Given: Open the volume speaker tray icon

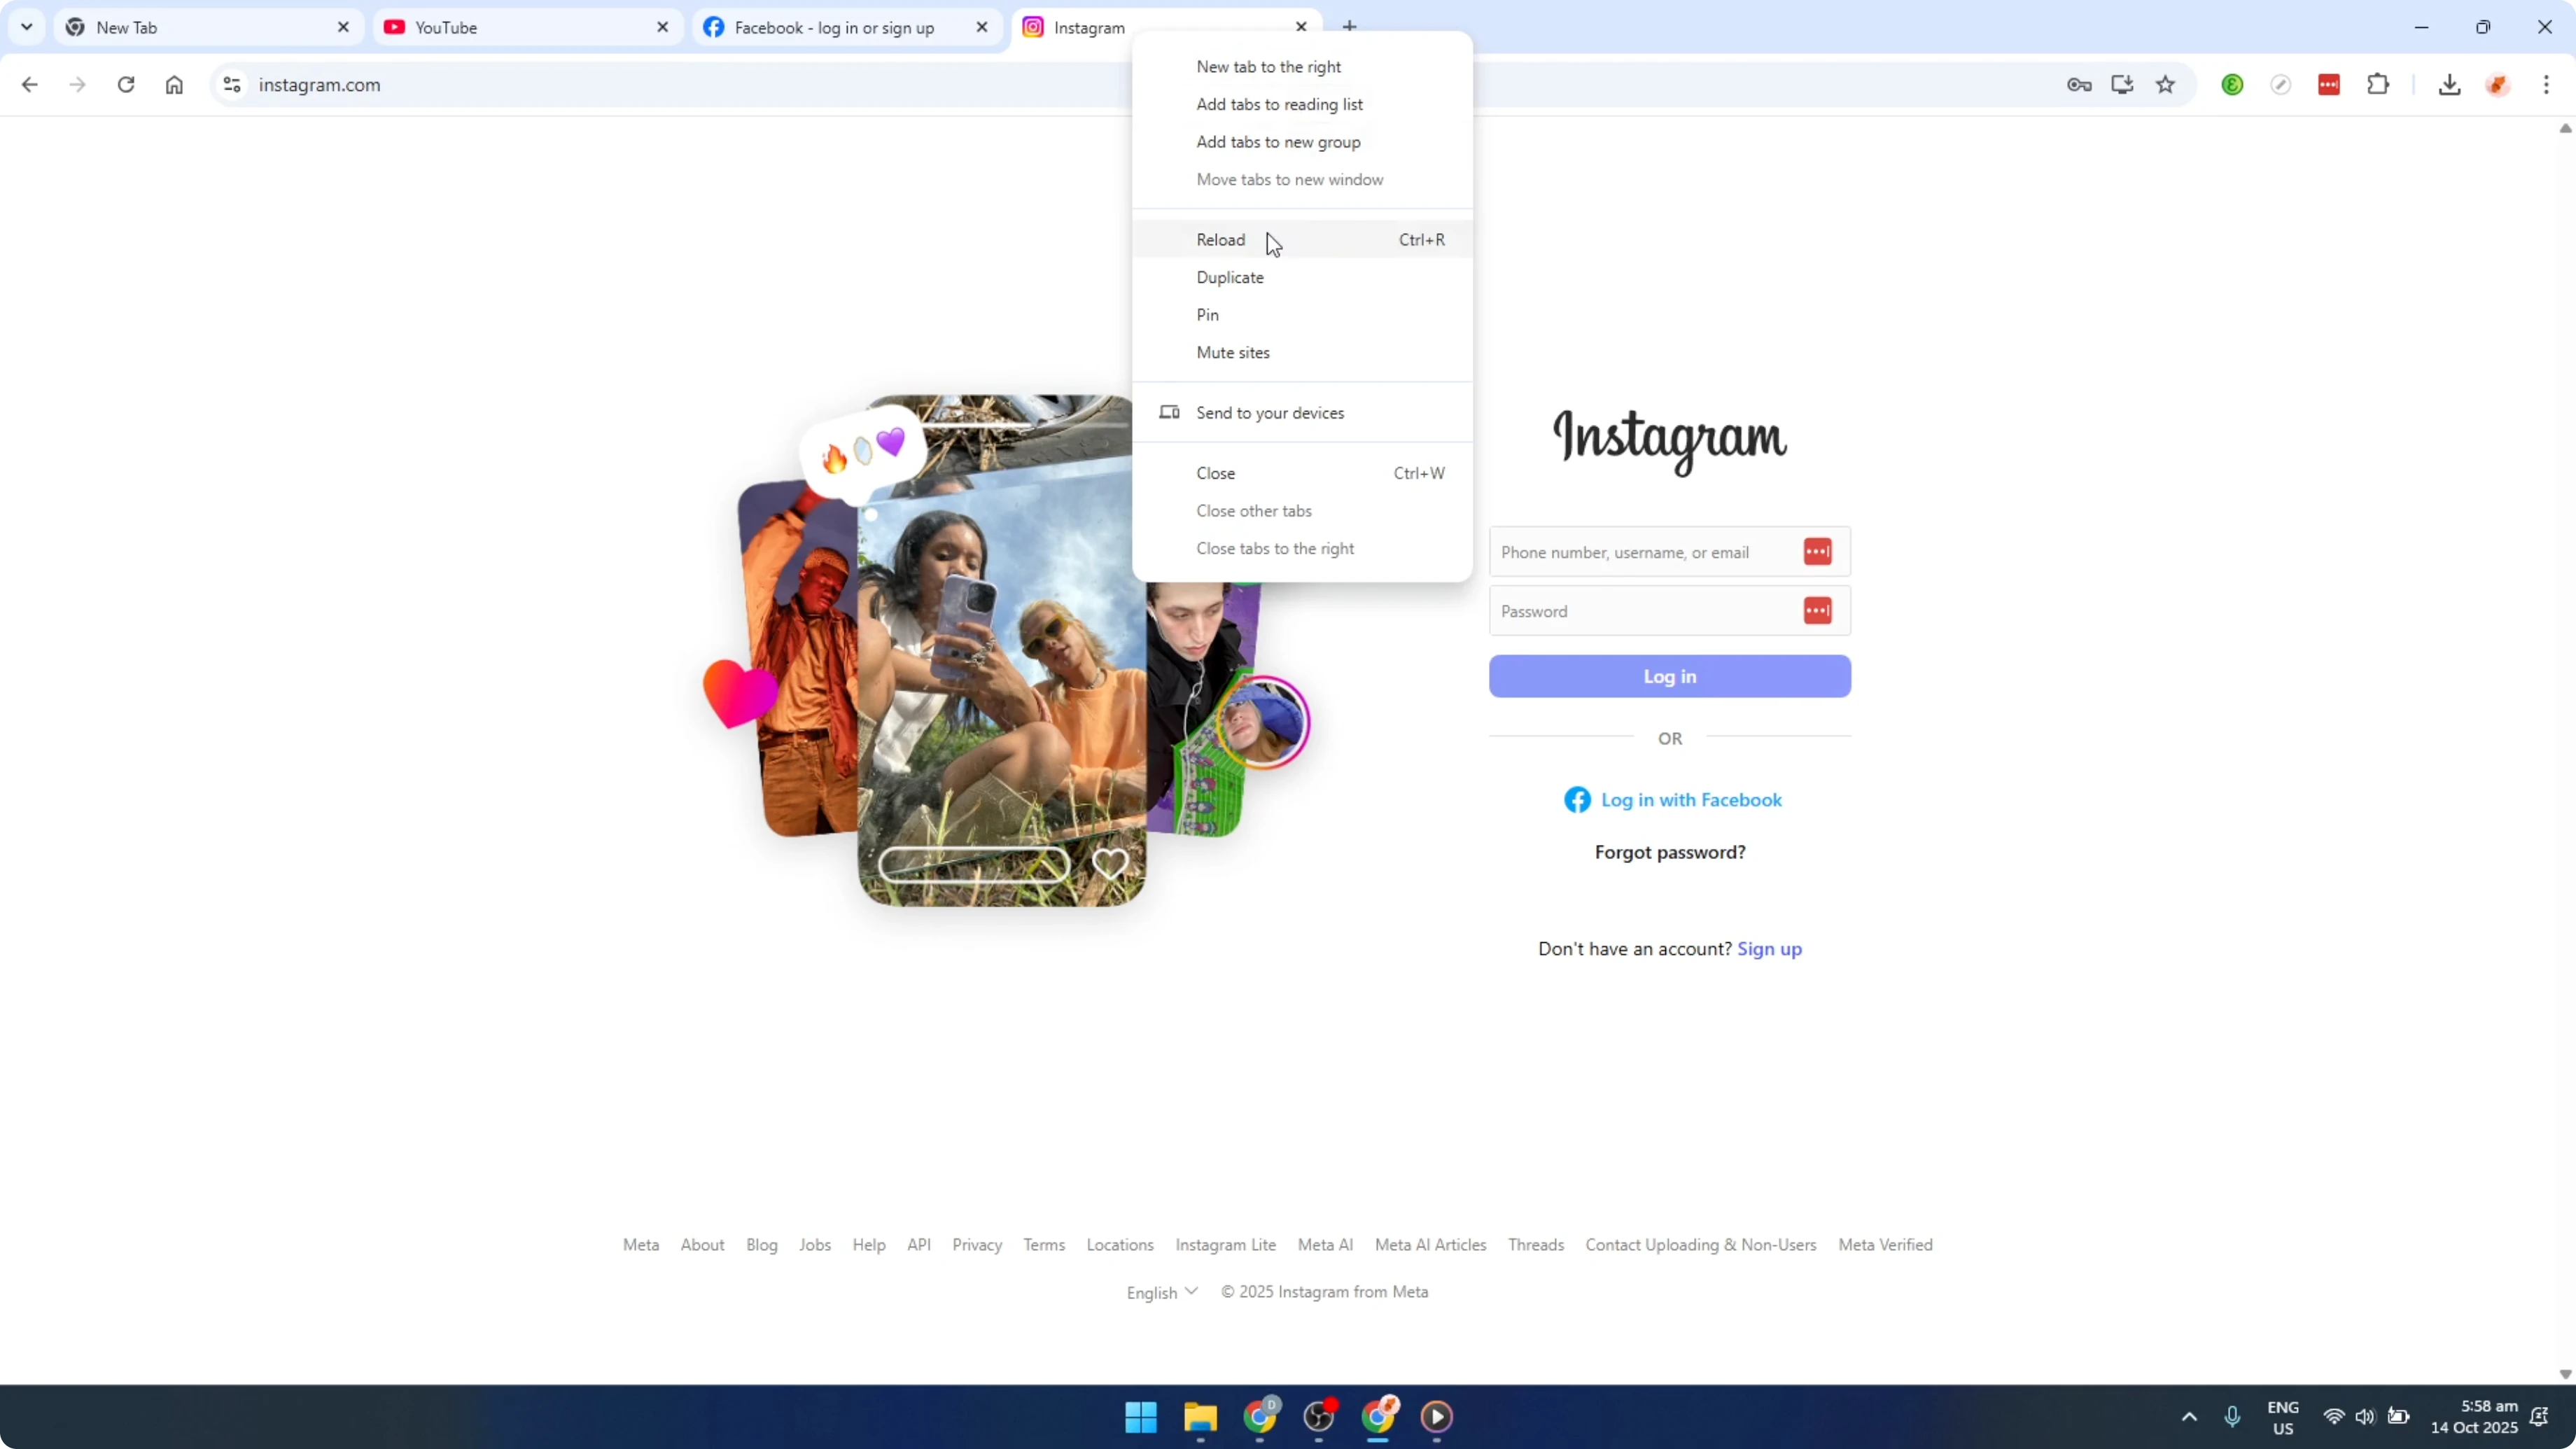Looking at the screenshot, I should click(2365, 1417).
